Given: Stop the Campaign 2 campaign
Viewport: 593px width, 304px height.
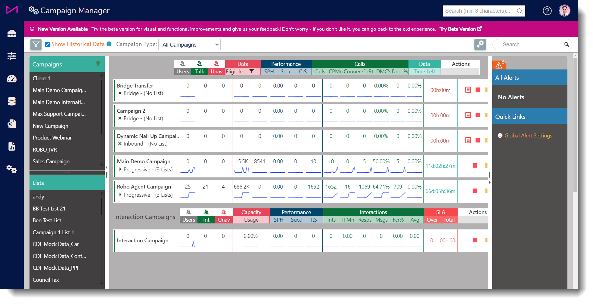Looking at the screenshot, I should point(478,115).
